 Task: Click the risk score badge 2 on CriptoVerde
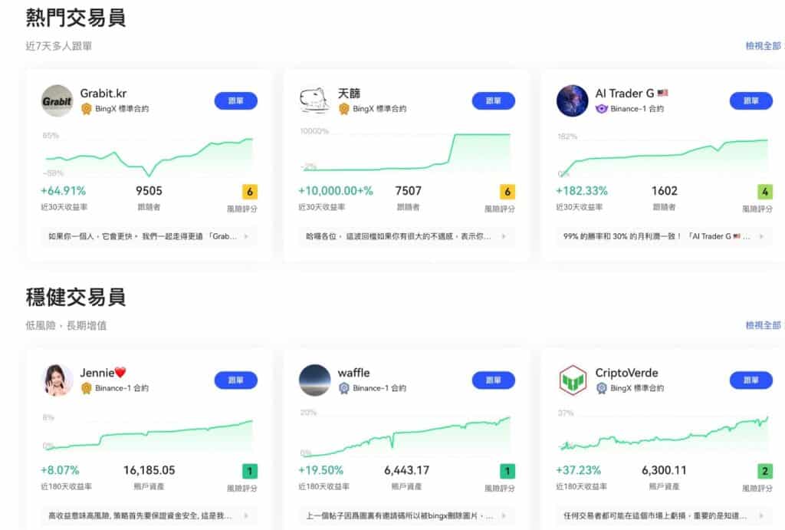764,471
